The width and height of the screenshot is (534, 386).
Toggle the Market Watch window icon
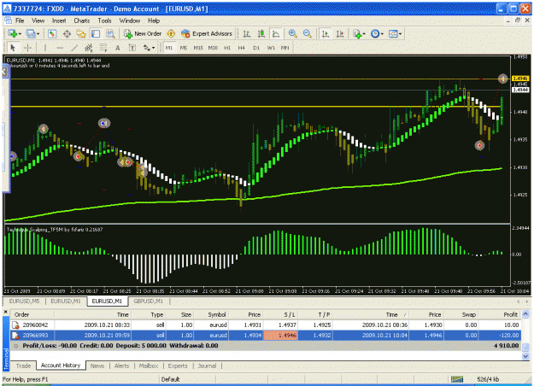(52, 33)
